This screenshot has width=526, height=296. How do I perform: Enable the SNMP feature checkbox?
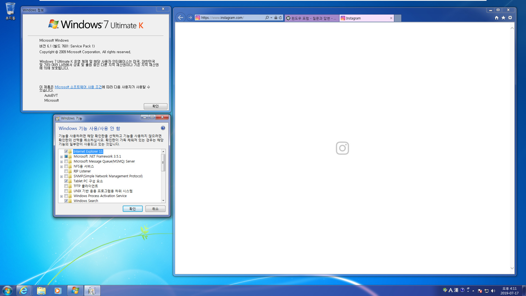coord(66,176)
